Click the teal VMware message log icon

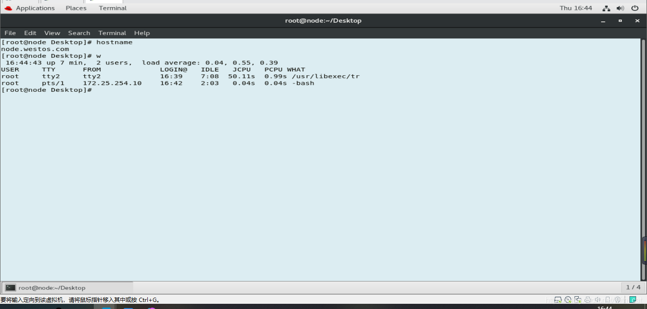point(632,300)
